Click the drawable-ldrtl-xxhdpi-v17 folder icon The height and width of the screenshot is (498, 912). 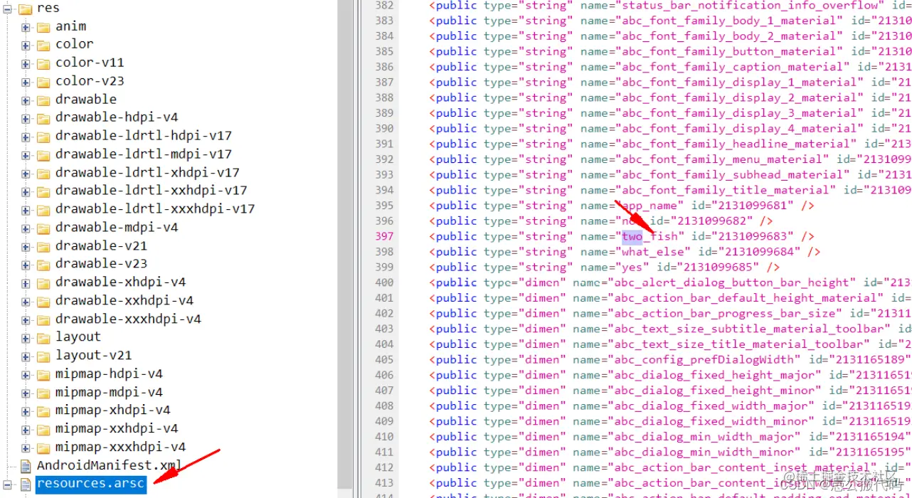43,191
